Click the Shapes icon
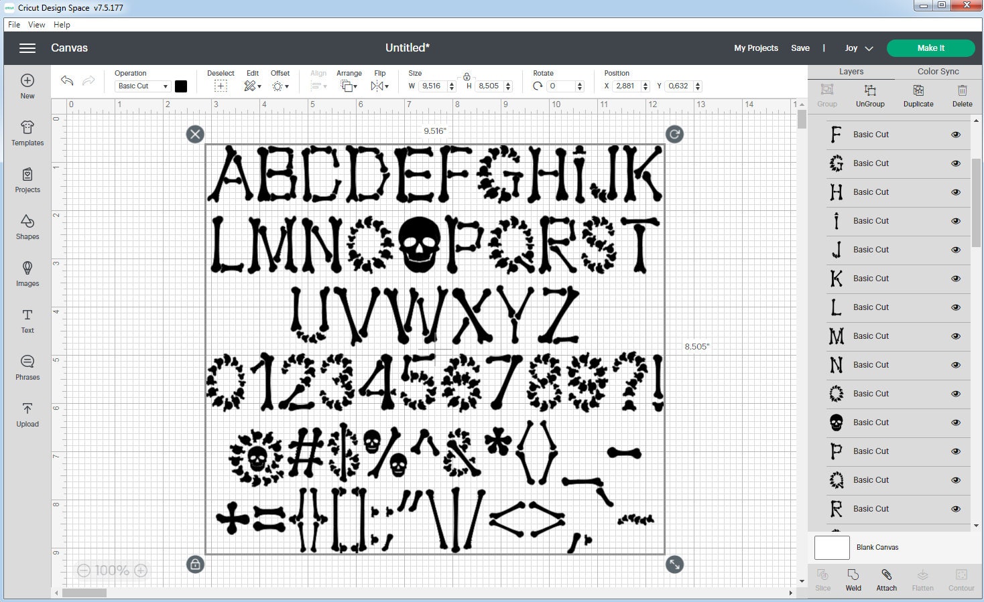984x602 pixels. click(27, 228)
